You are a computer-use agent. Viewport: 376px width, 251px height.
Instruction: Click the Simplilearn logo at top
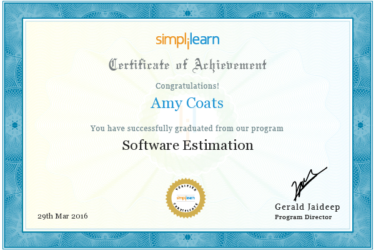click(x=187, y=41)
